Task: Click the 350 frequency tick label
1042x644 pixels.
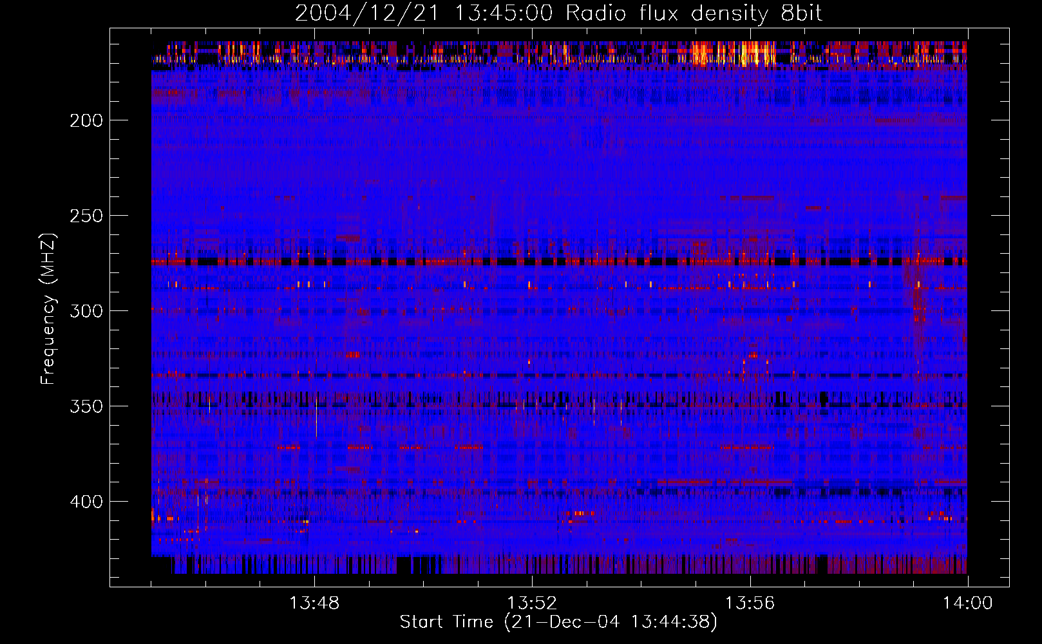Action: [x=86, y=406]
